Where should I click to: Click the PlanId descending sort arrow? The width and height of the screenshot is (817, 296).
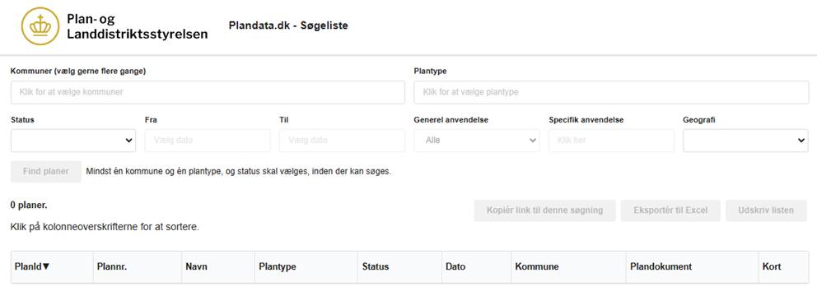point(46,266)
